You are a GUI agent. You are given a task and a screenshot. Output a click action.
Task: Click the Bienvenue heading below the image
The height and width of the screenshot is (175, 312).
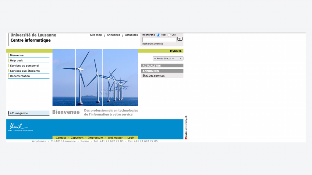coord(66,112)
